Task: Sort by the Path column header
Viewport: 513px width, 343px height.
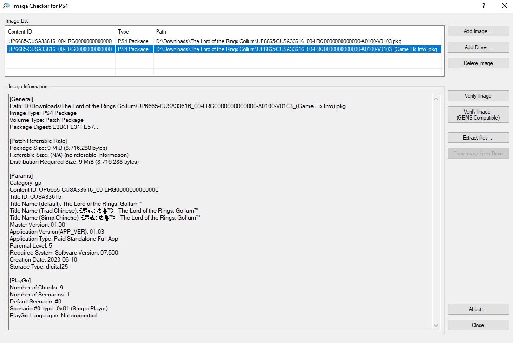Action: tap(297, 32)
